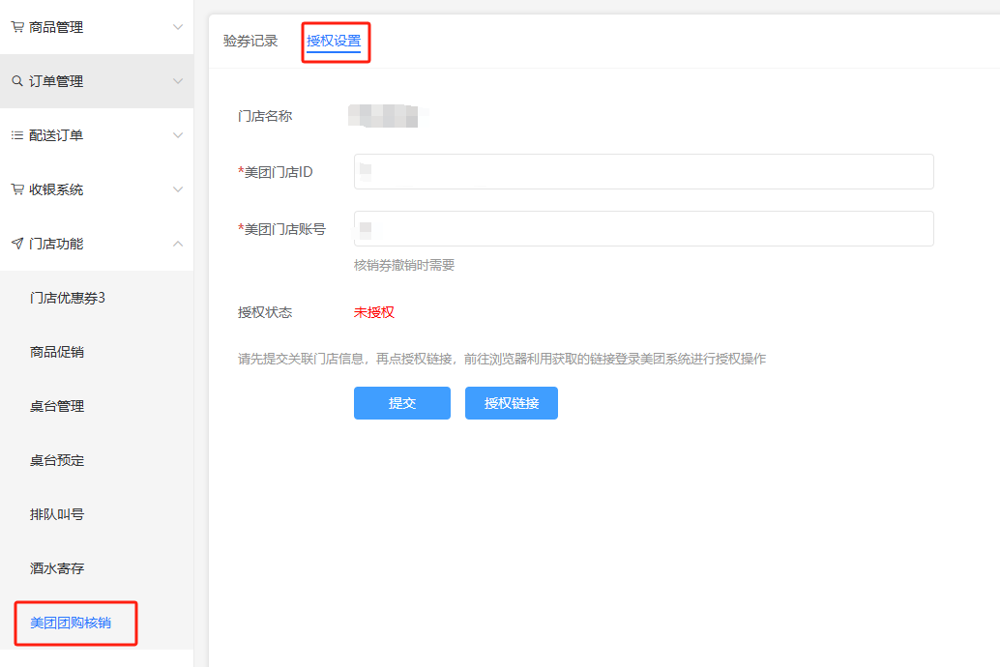This screenshot has height=667, width=1000.
Task: Focus the 美团门店ID input field
Action: point(643,171)
